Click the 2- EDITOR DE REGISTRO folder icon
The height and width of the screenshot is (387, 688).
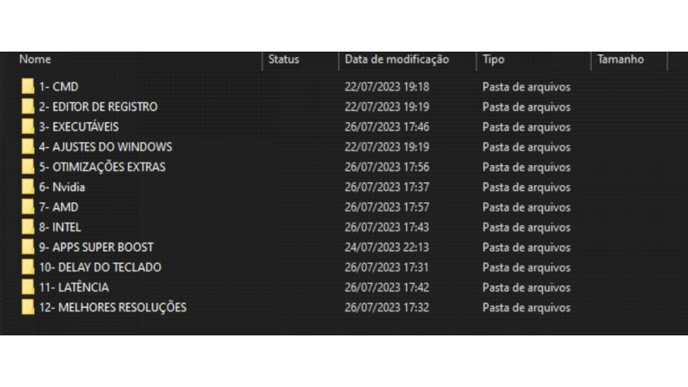[28, 107]
